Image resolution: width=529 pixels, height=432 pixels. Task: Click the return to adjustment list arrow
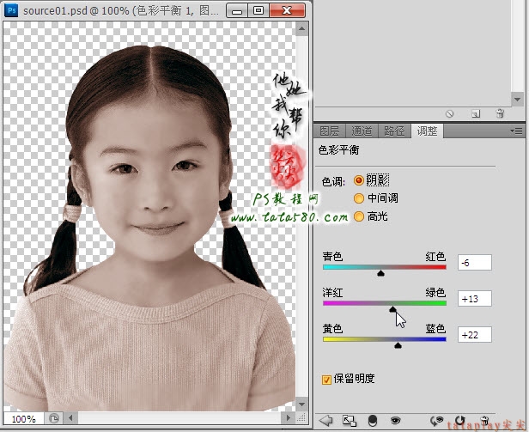tap(325, 421)
